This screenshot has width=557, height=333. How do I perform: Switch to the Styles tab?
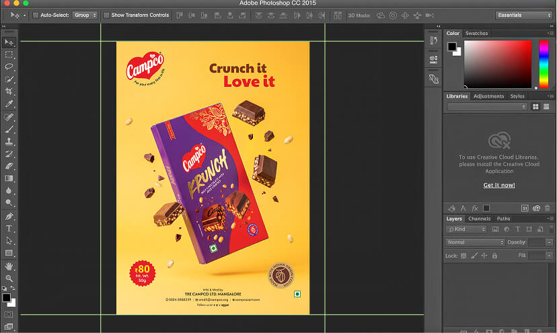tap(517, 96)
